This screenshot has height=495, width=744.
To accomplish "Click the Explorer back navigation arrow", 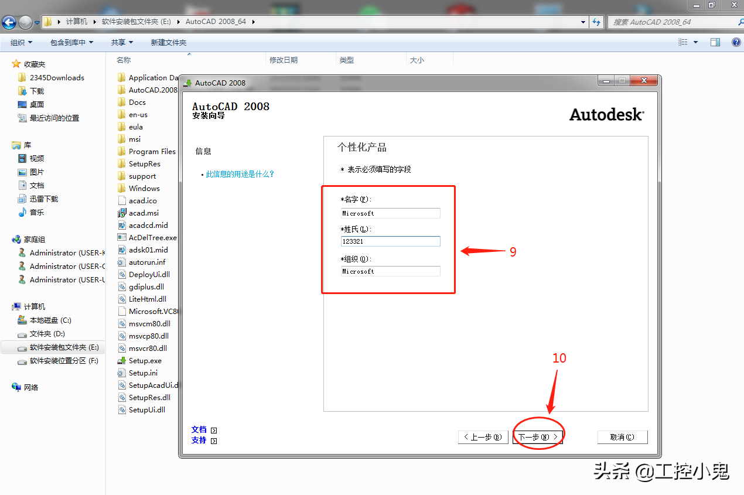I will coord(9,22).
